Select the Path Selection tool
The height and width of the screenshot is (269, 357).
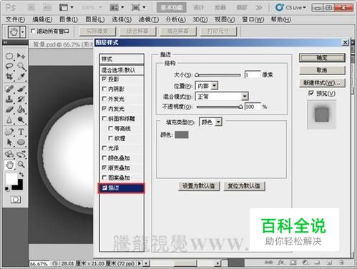(x=9, y=142)
